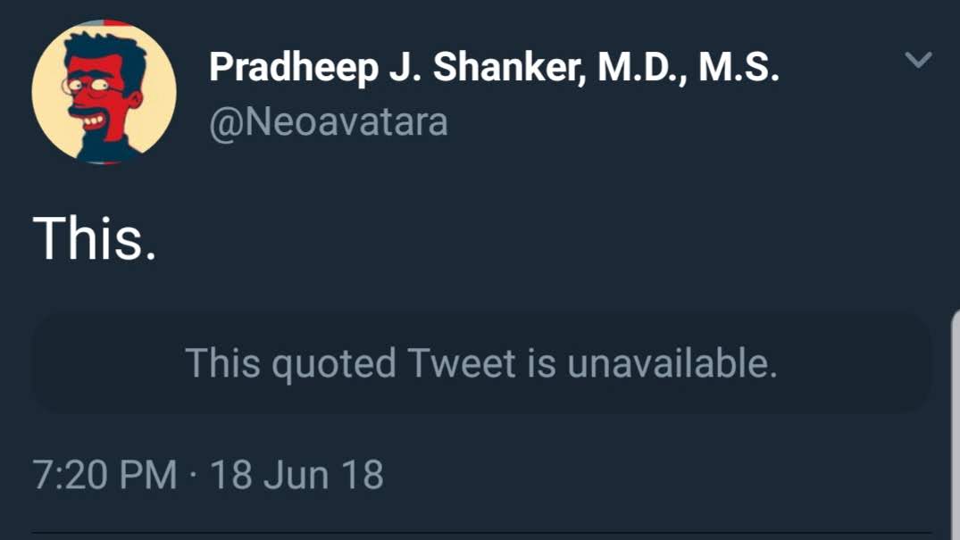The height and width of the screenshot is (540, 960).
Task: Tap the red-faced avatar icon
Action: click(104, 94)
